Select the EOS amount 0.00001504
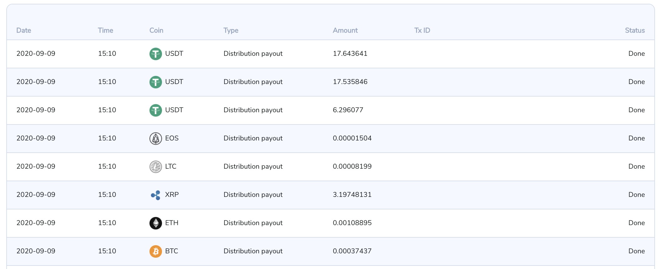 [352, 138]
